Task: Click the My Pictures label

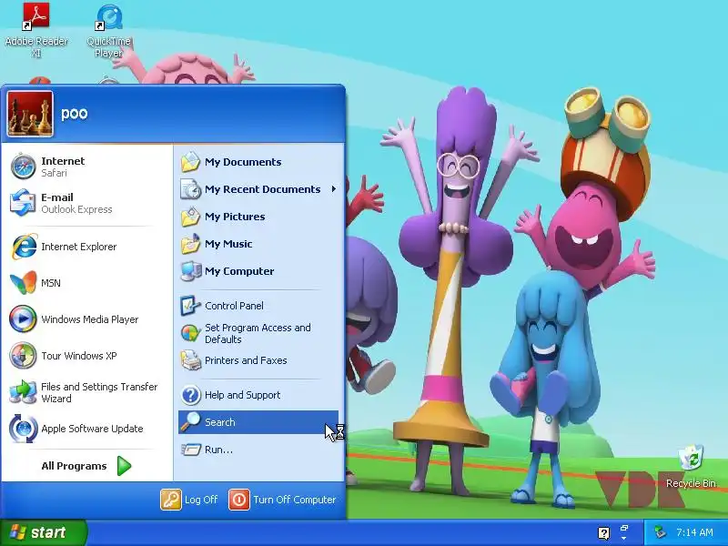Action: pos(235,217)
